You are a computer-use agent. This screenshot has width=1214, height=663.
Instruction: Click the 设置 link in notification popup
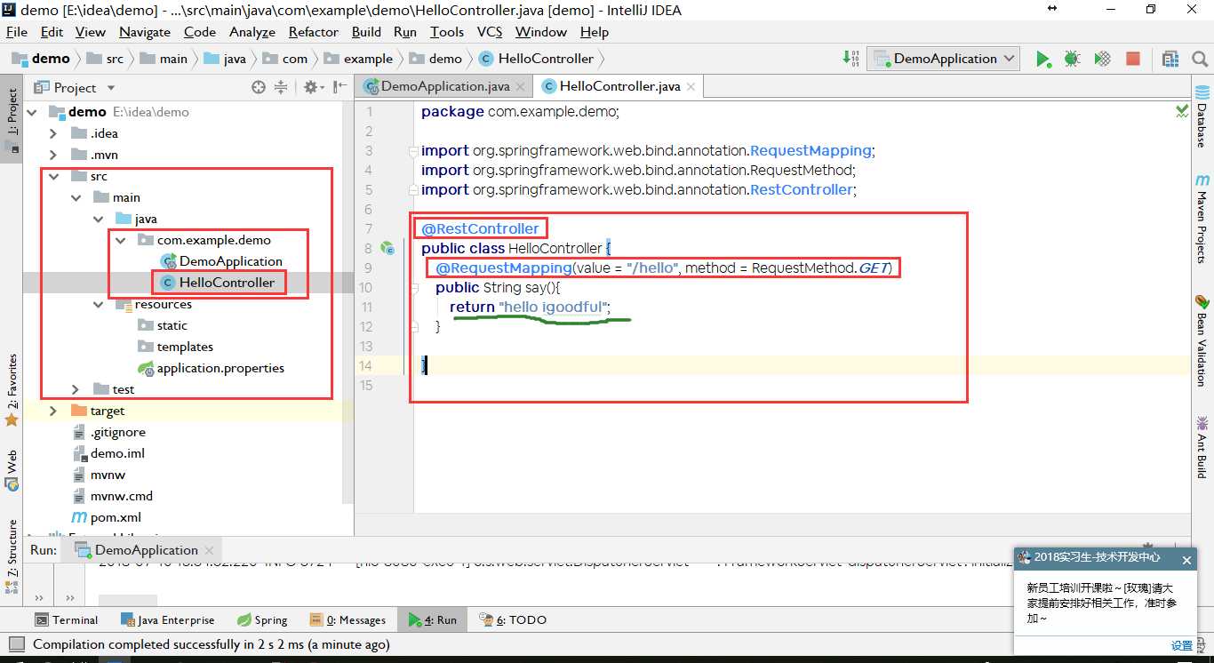click(1181, 646)
